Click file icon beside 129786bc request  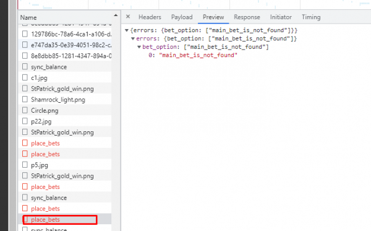click(x=25, y=34)
